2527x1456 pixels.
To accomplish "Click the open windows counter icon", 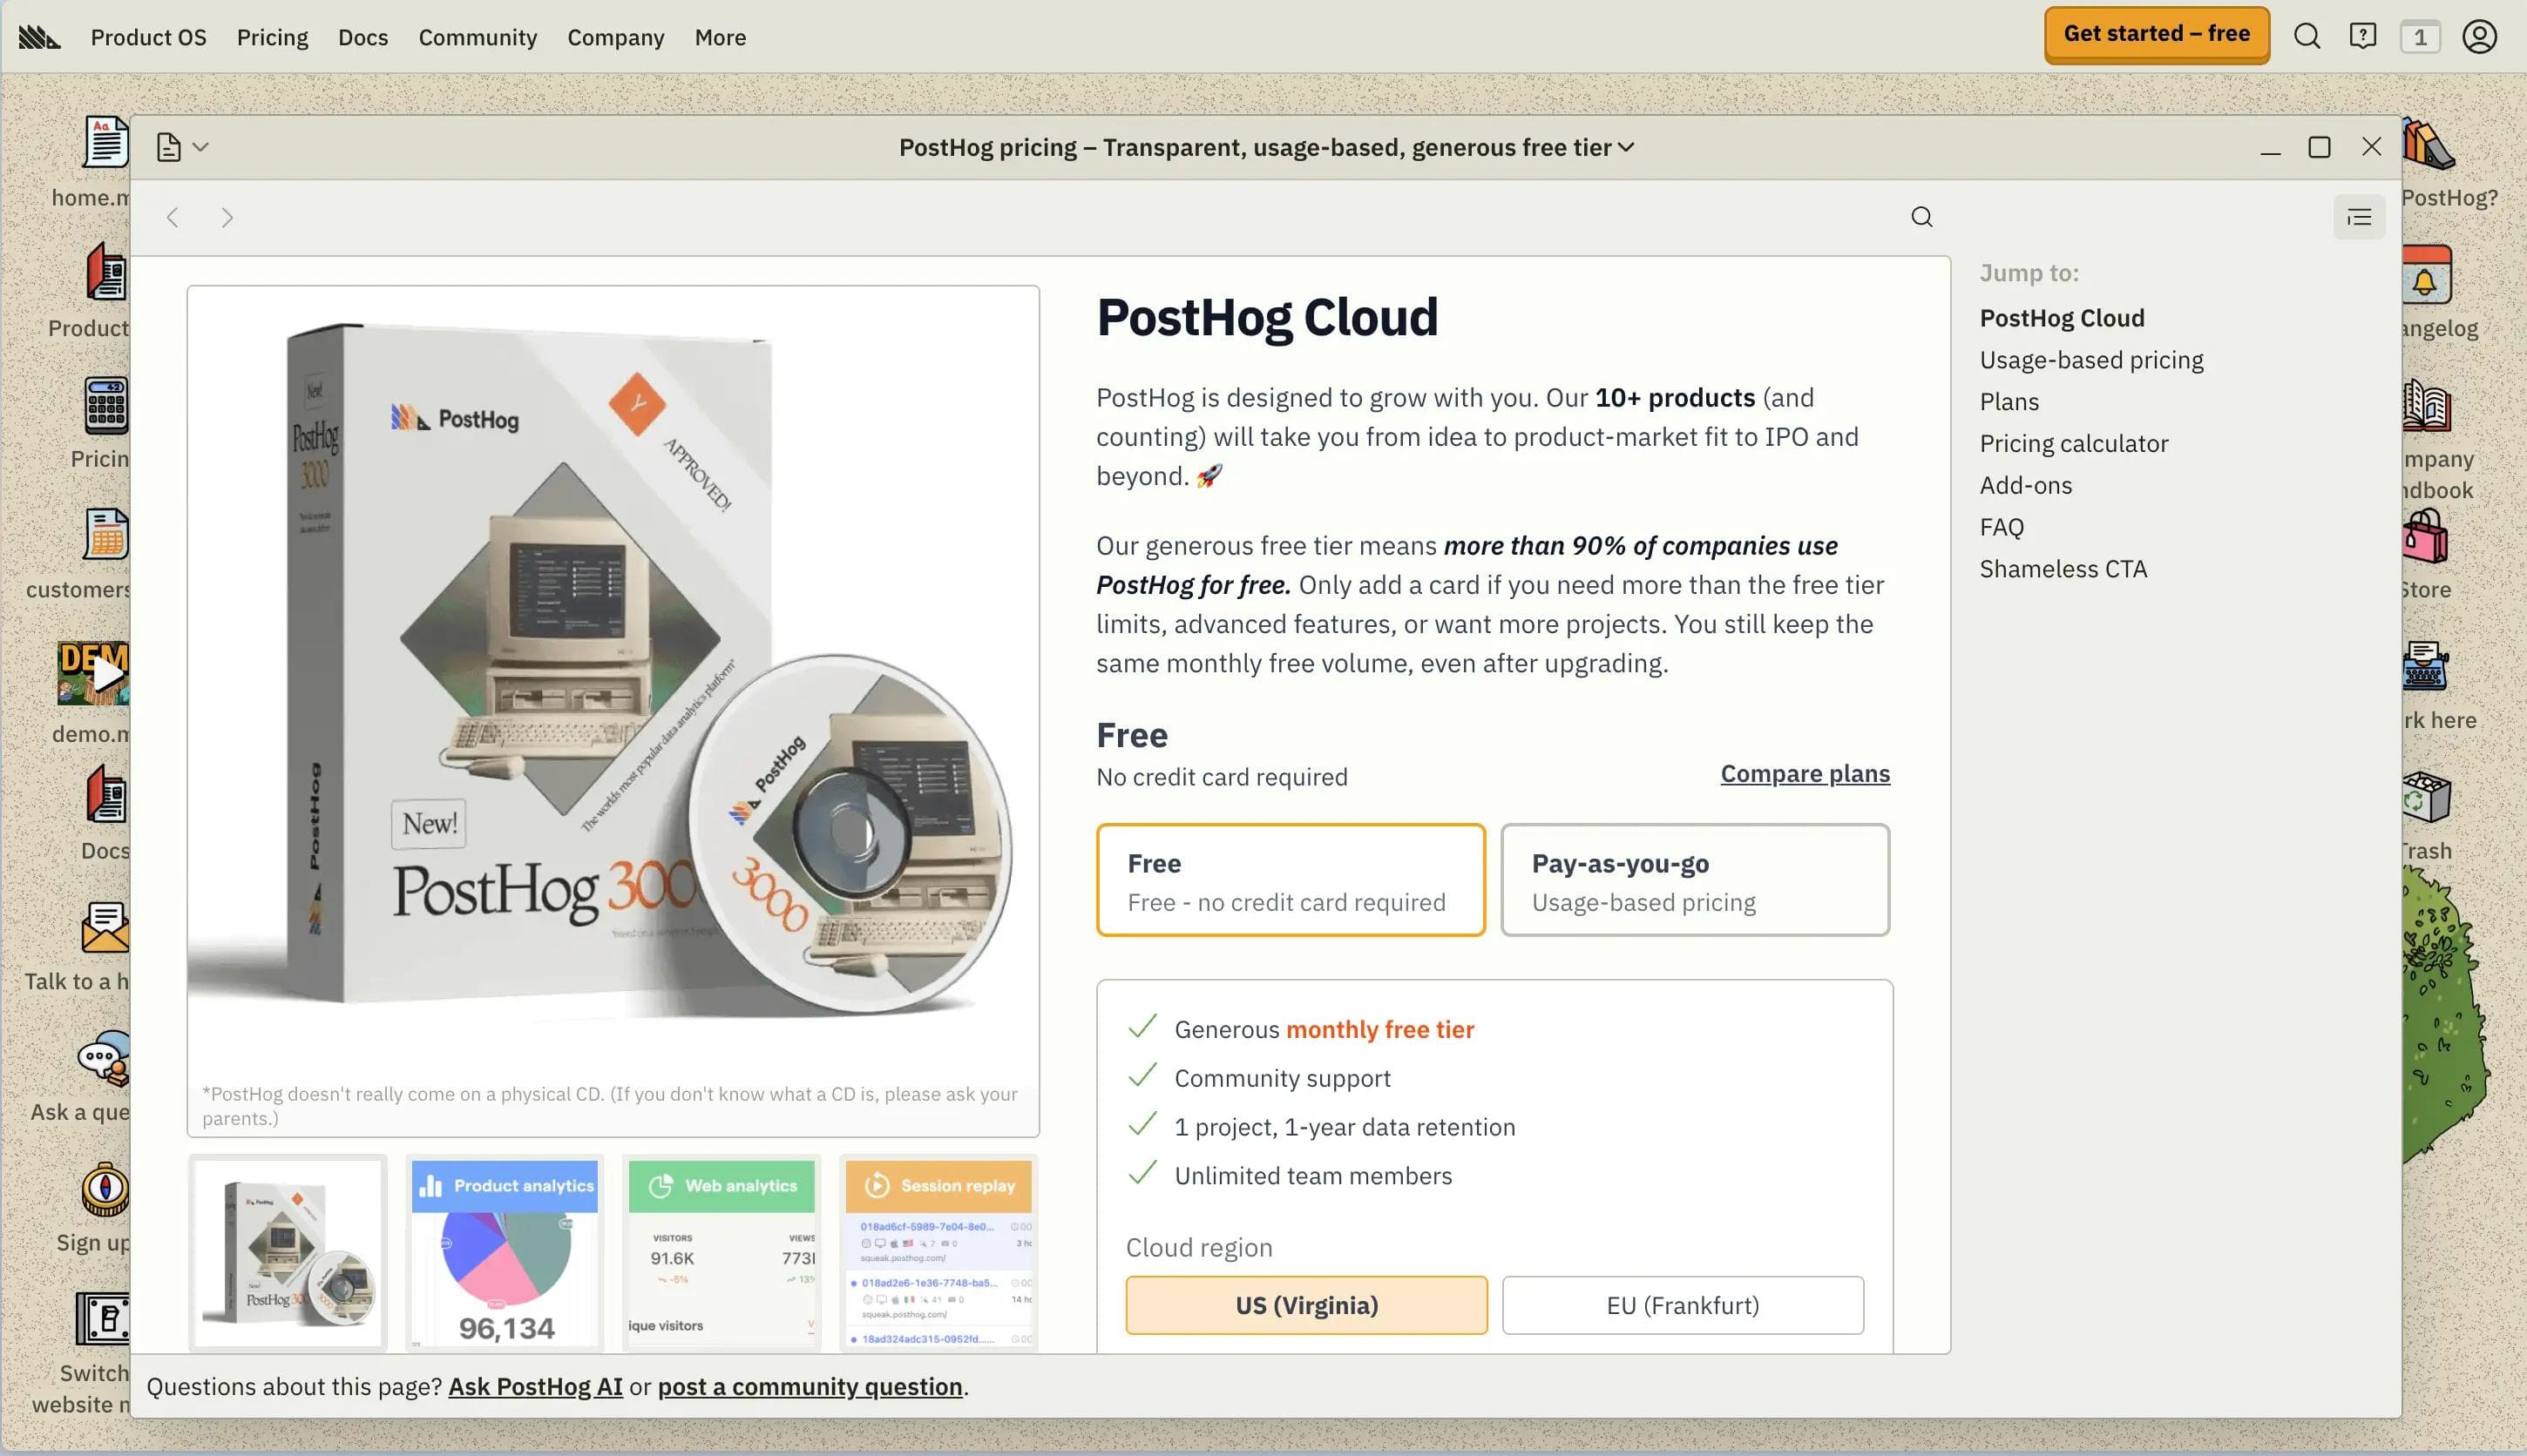I will tap(2420, 37).
